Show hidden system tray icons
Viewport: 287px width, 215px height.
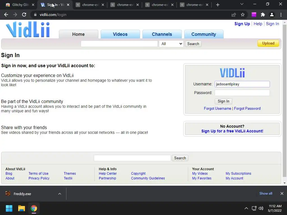pyautogui.click(x=246, y=208)
